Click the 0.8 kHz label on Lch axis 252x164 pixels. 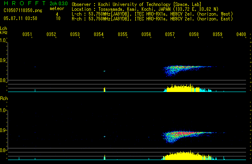pos(3,80)
